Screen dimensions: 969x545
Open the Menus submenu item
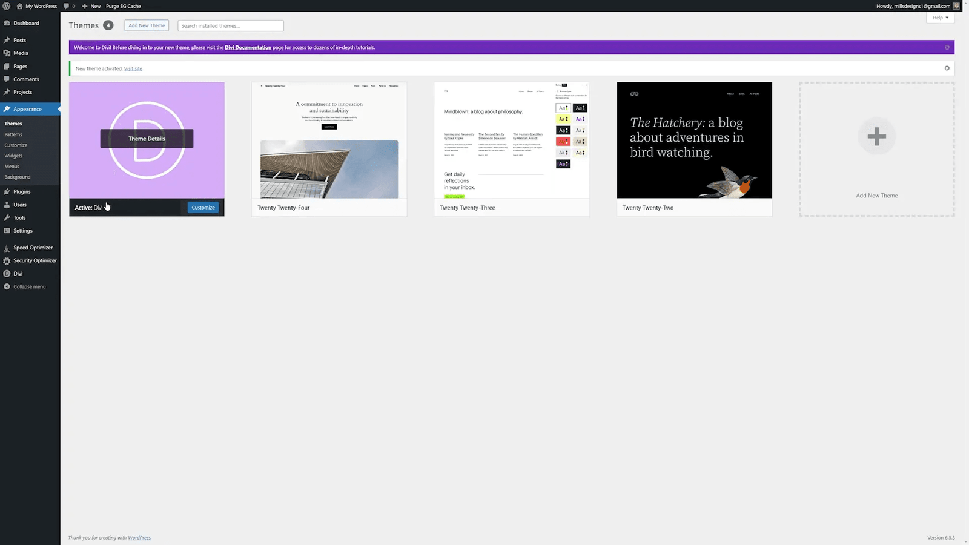click(x=12, y=167)
